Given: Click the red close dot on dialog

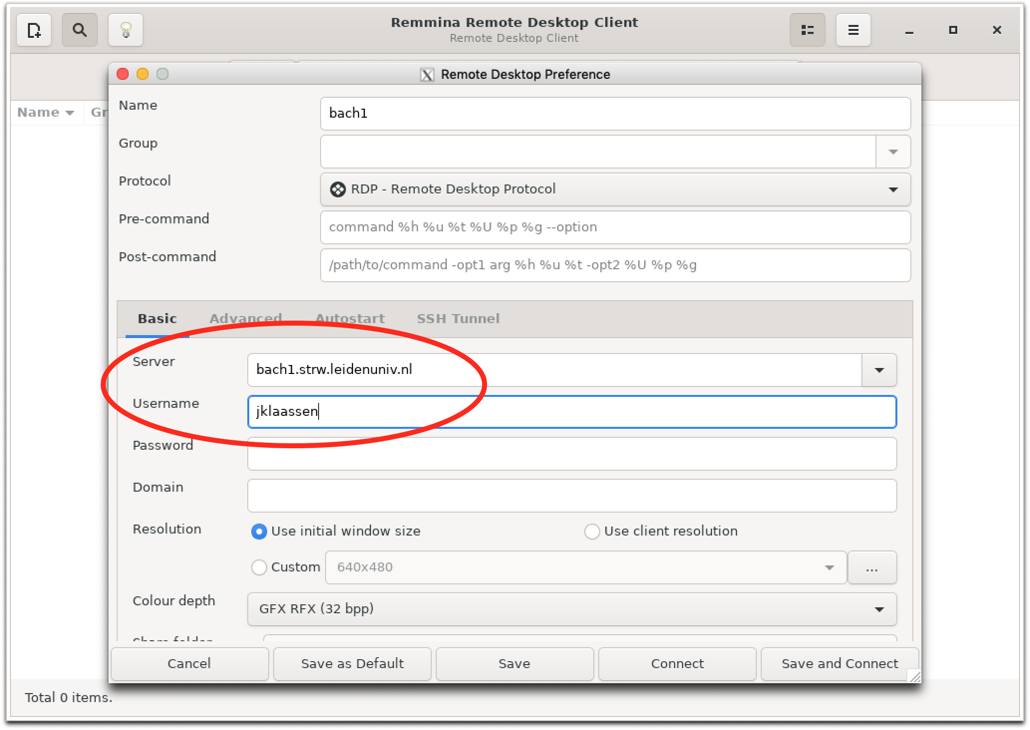Looking at the screenshot, I should [123, 74].
